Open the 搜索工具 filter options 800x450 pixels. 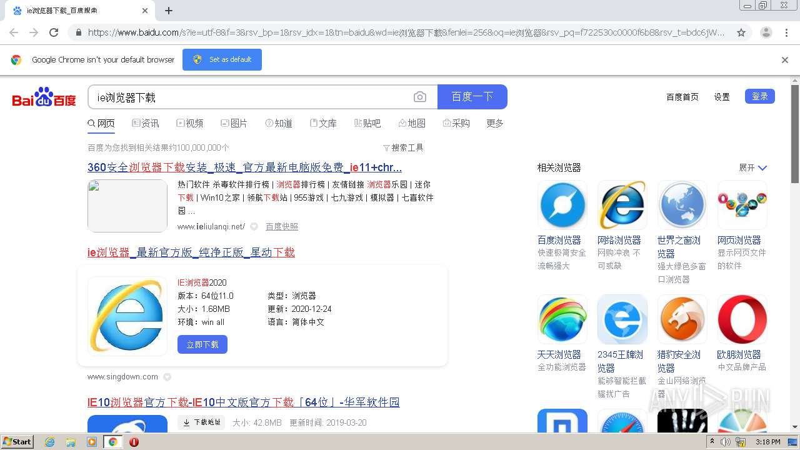click(x=403, y=147)
